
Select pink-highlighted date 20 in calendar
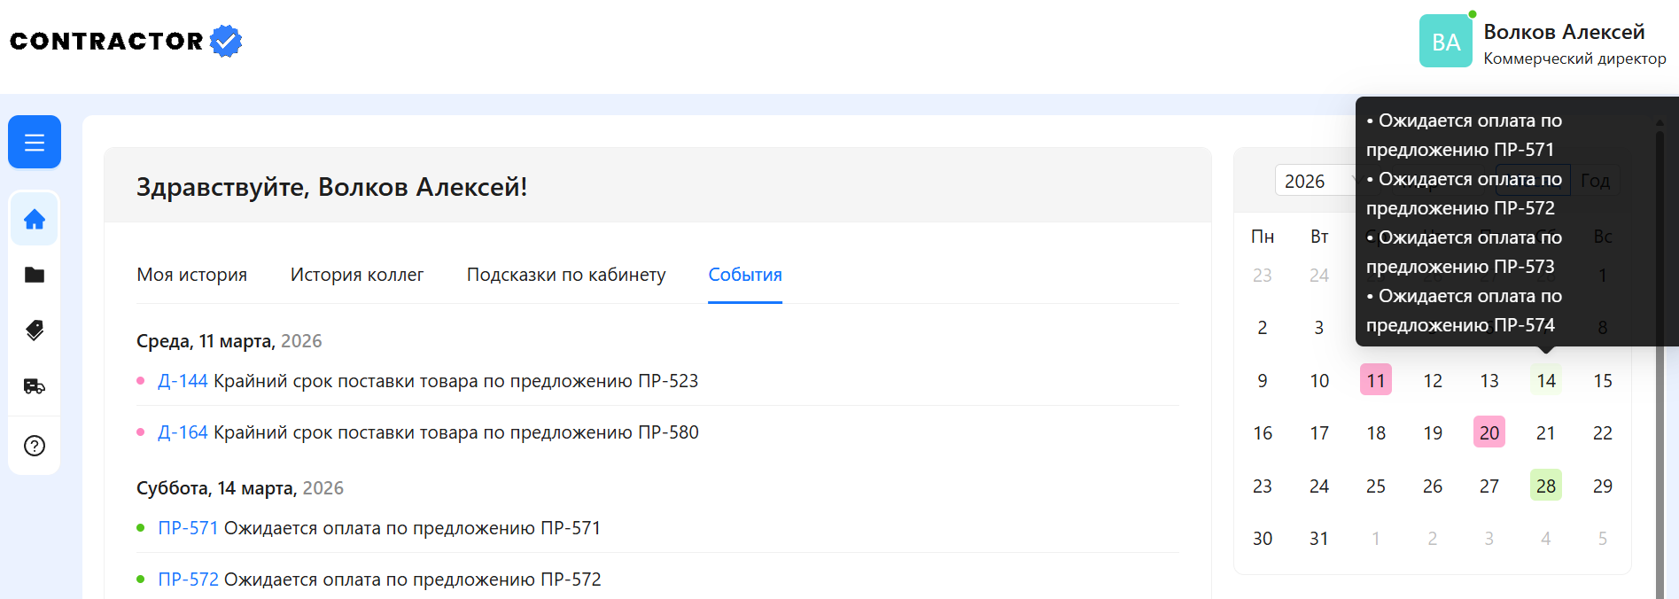(x=1489, y=432)
